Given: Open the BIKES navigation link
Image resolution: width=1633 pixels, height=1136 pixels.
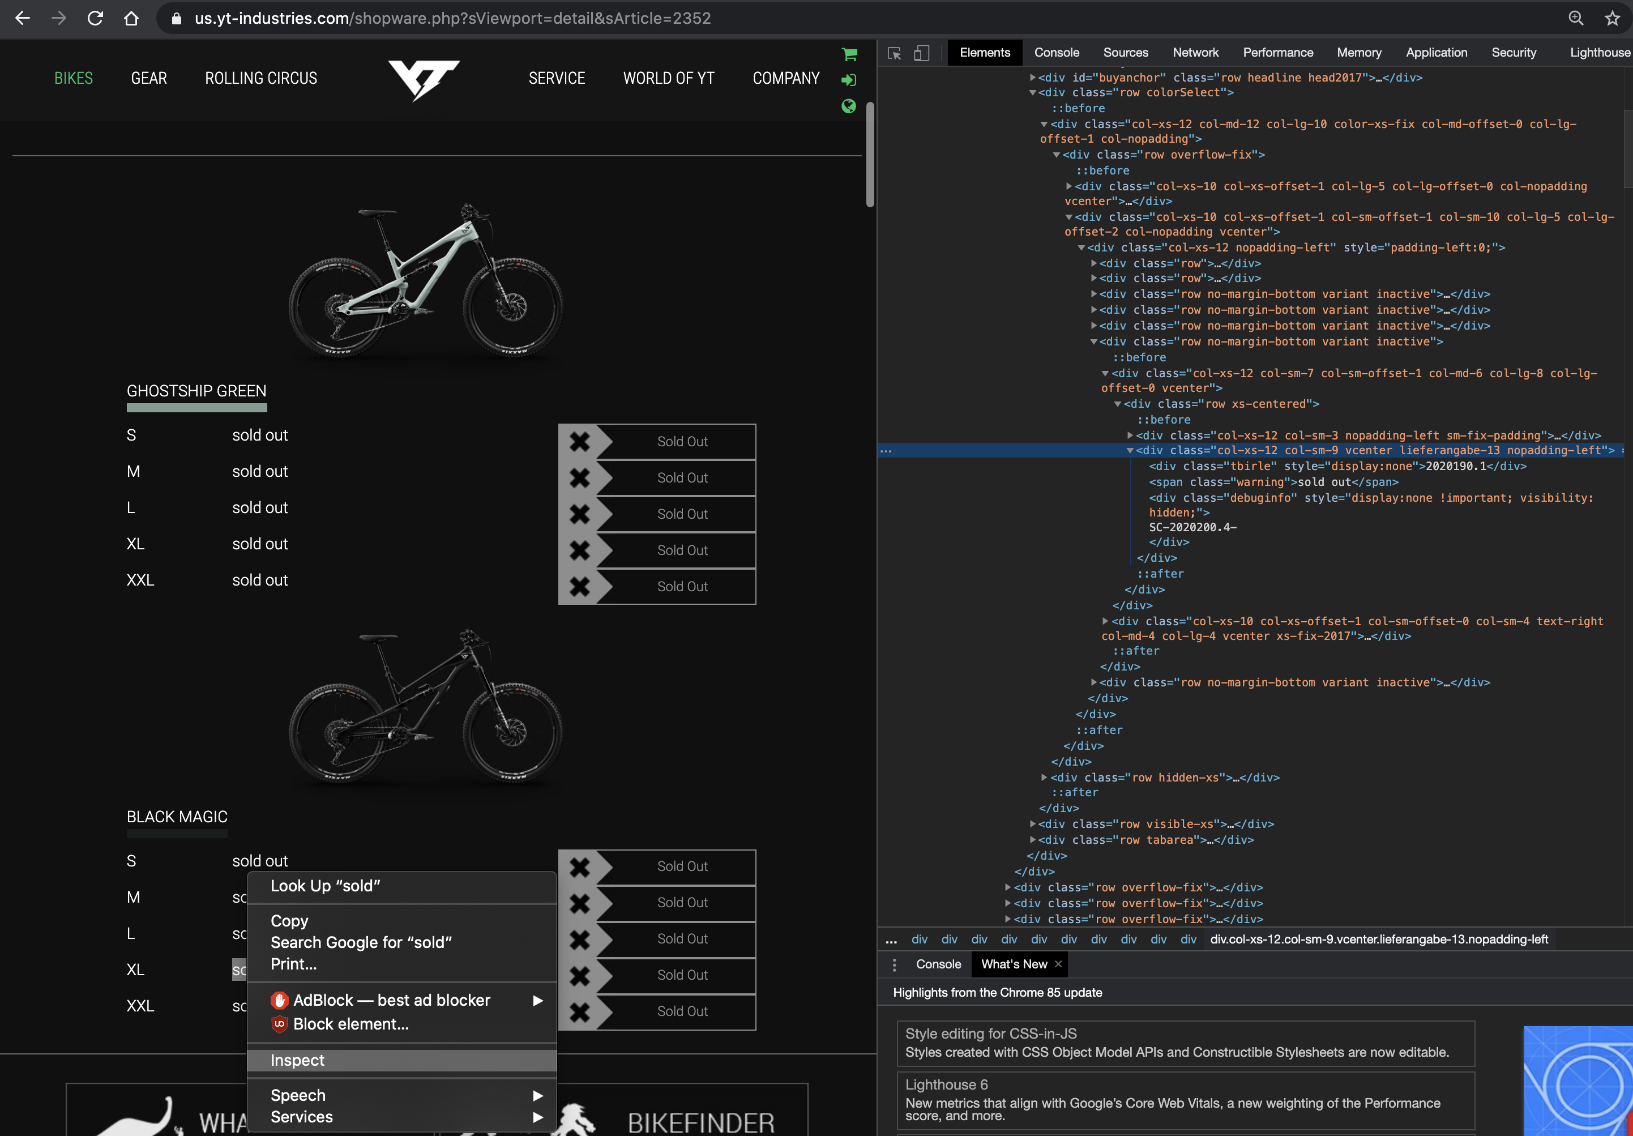Looking at the screenshot, I should (73, 78).
